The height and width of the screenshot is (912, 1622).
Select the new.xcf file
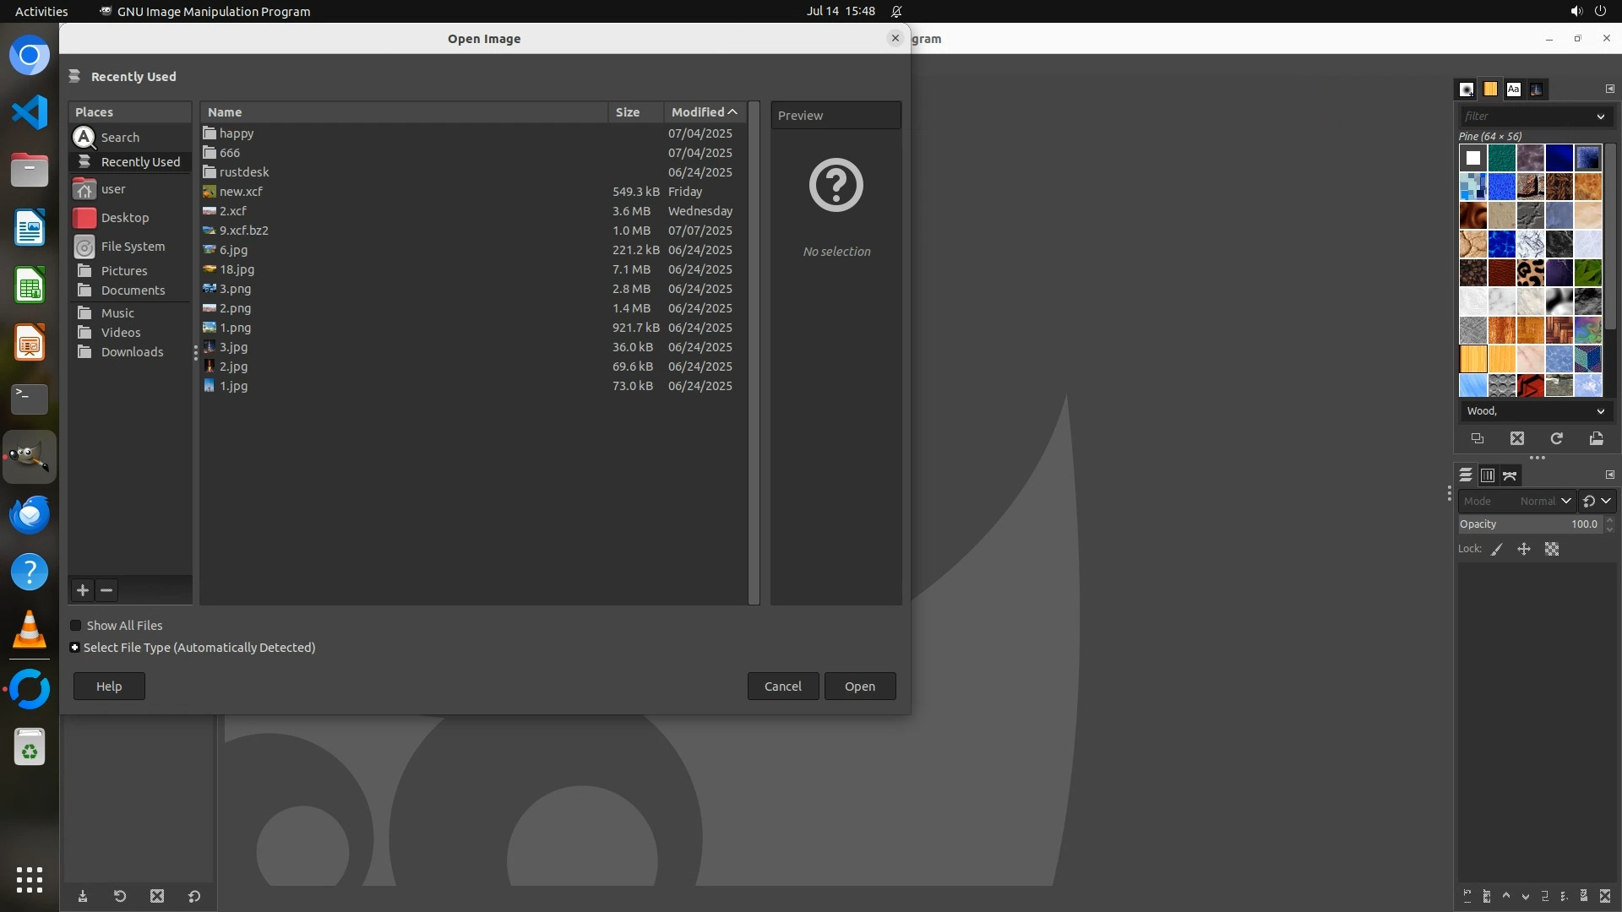point(241,192)
